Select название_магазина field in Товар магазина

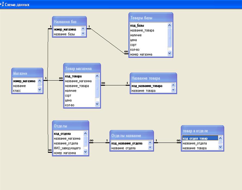click(x=80, y=81)
